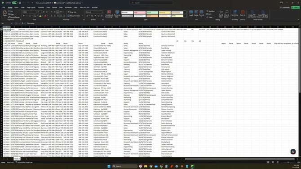Click the horizontal scrollbar
The width and height of the screenshot is (301, 169).
pos(239,159)
